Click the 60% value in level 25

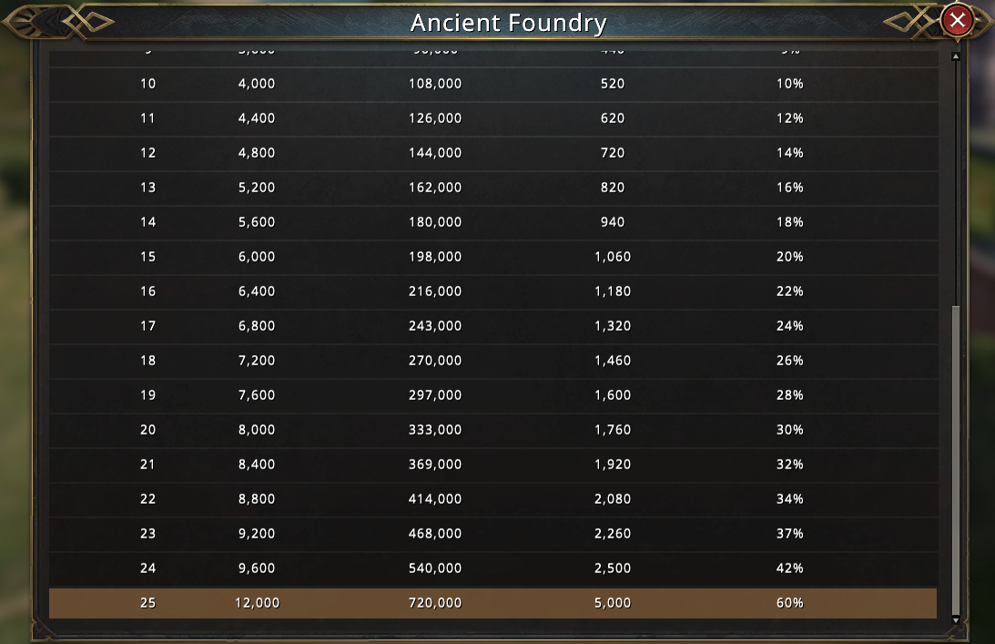pyautogui.click(x=790, y=603)
